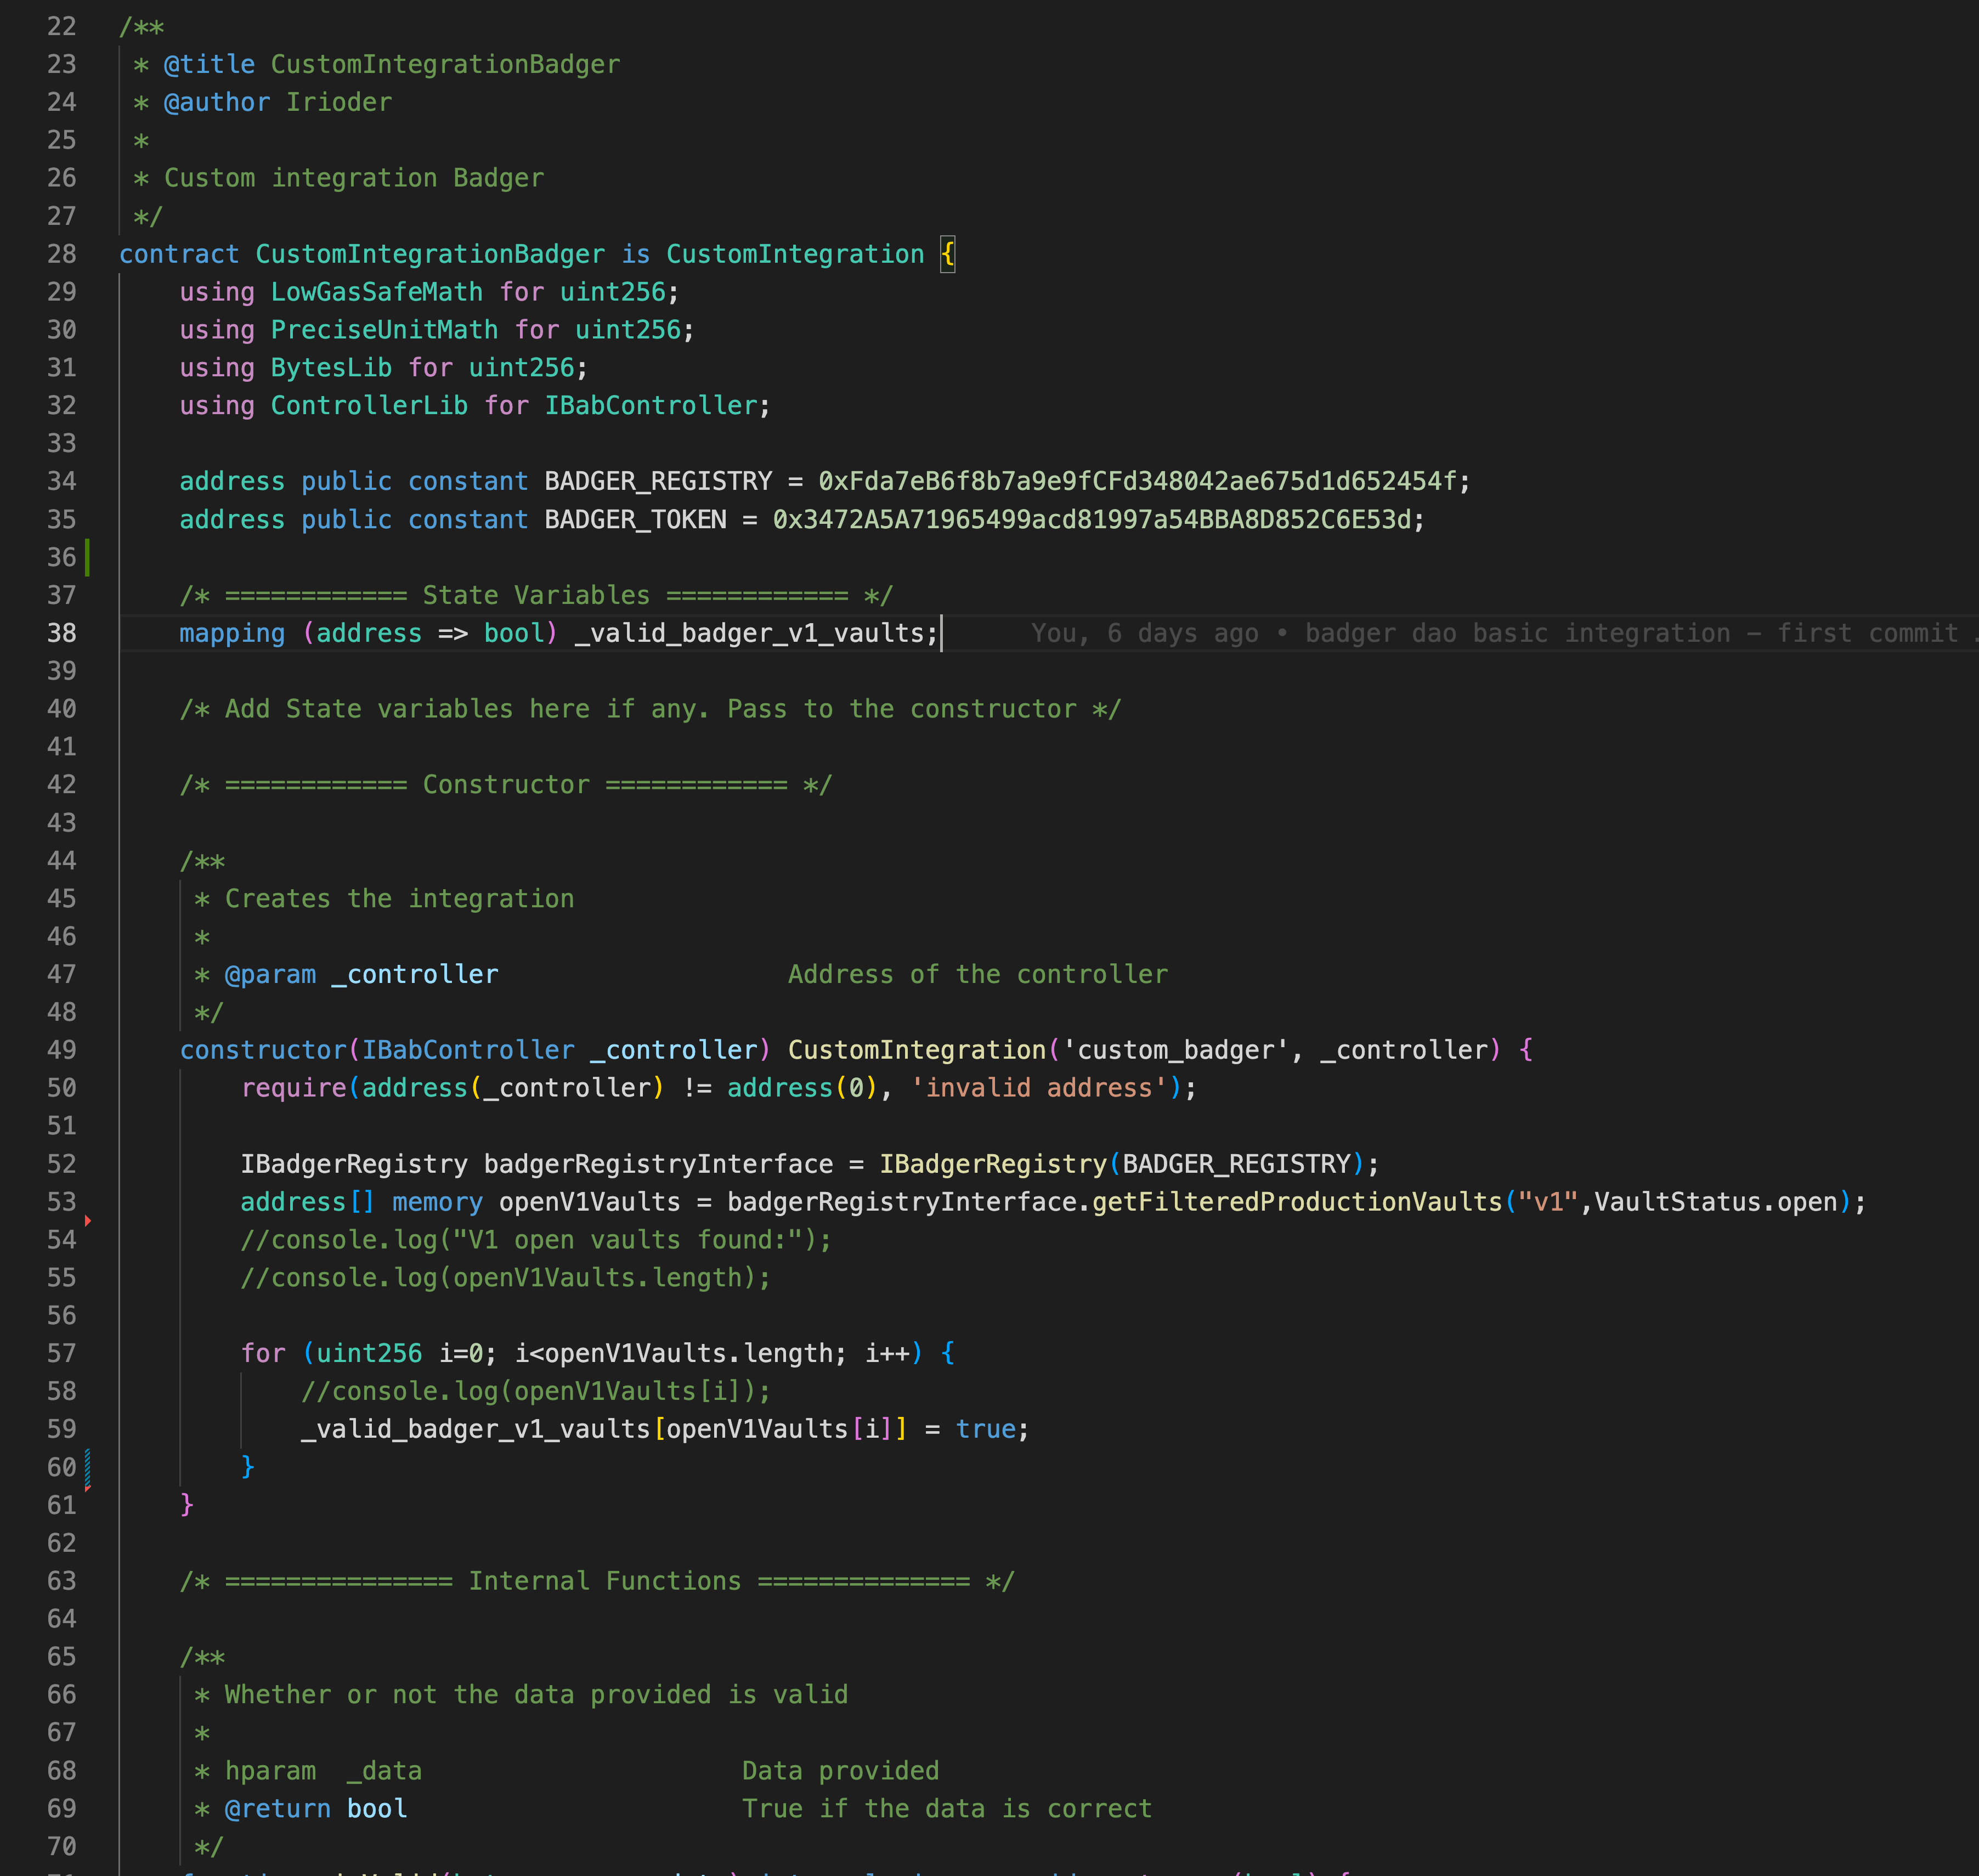
Task: Click the red deletion marker below line 53
Action: 88,1220
